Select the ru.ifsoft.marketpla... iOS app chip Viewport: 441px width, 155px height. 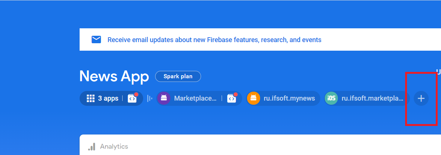point(373,98)
